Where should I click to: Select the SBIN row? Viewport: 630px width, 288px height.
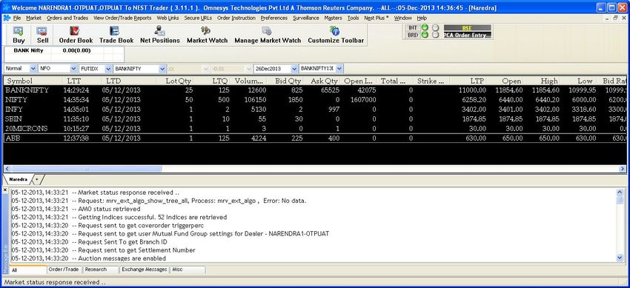point(315,118)
